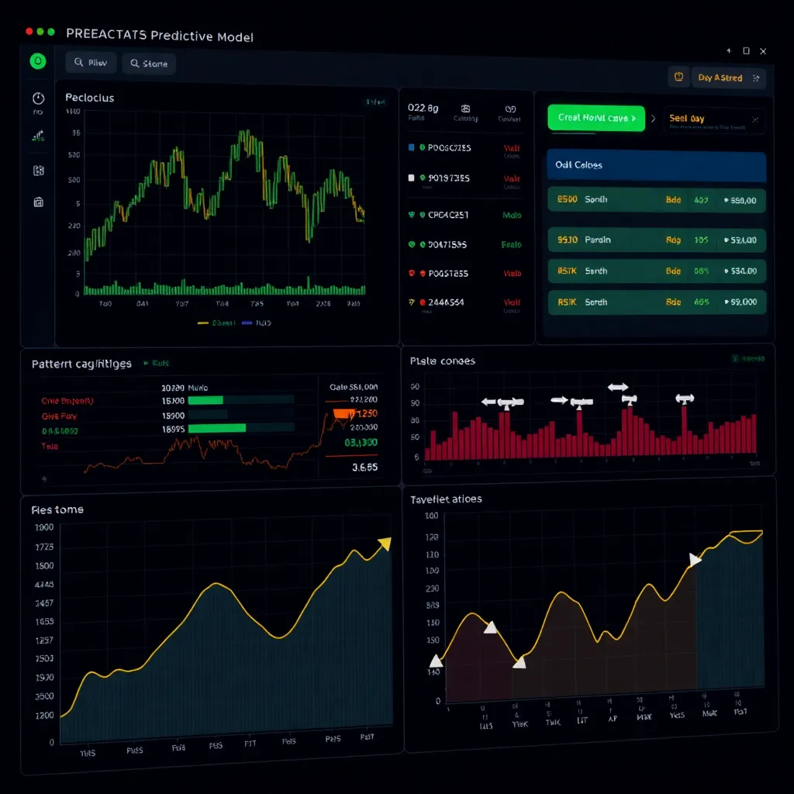Open the timer gauge icon in sidebar
The image size is (794, 794).
pos(38,98)
